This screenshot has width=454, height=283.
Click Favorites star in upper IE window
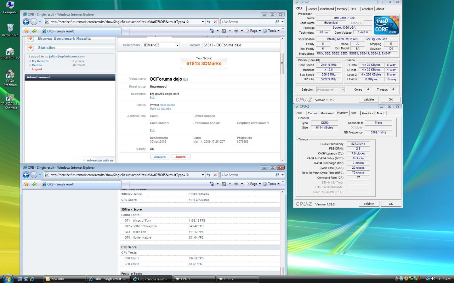[26, 31]
